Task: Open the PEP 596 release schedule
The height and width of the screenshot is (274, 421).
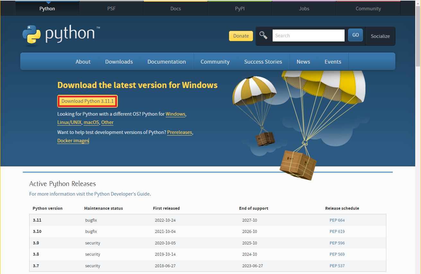Action: (x=337, y=243)
